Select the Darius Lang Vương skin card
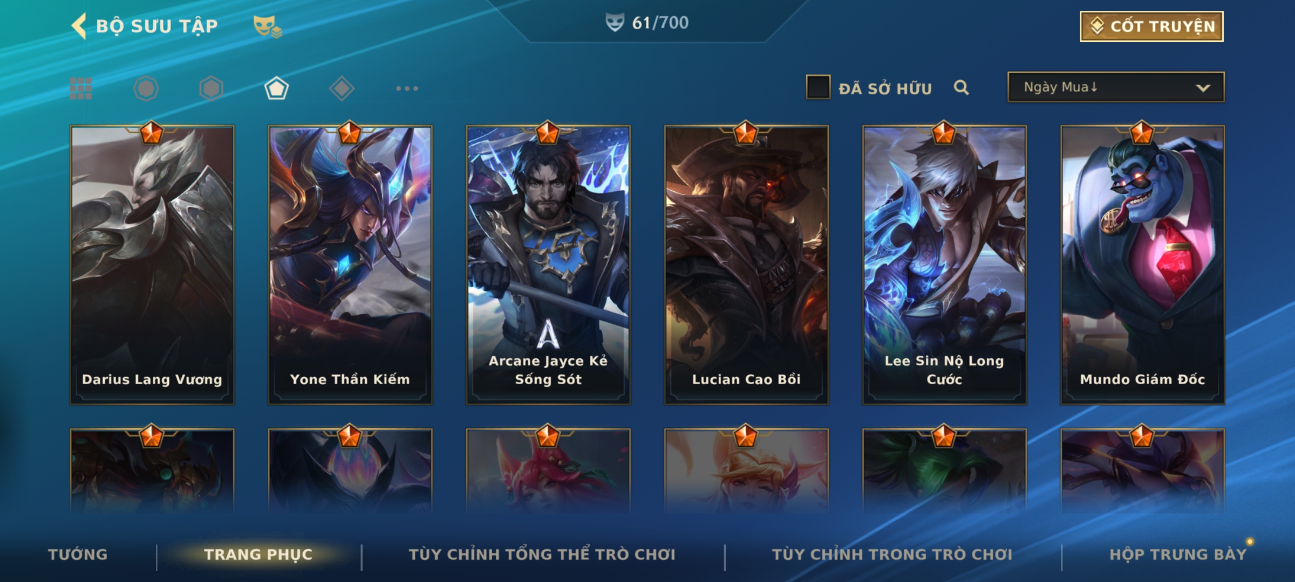 [x=152, y=265]
